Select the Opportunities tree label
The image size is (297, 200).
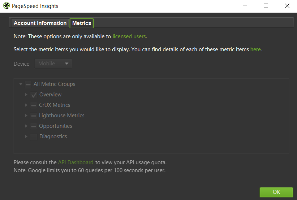[x=56, y=126]
